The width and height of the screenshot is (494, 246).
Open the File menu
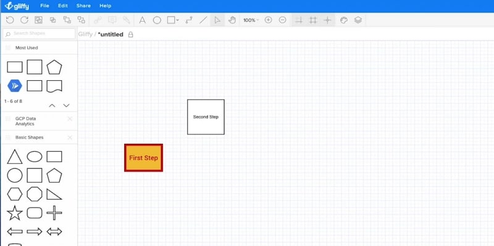[x=44, y=6]
